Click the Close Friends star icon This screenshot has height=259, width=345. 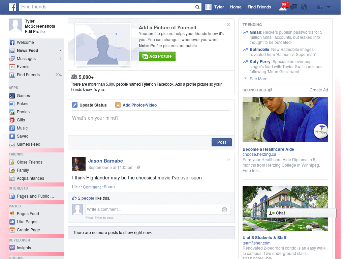tap(12, 162)
